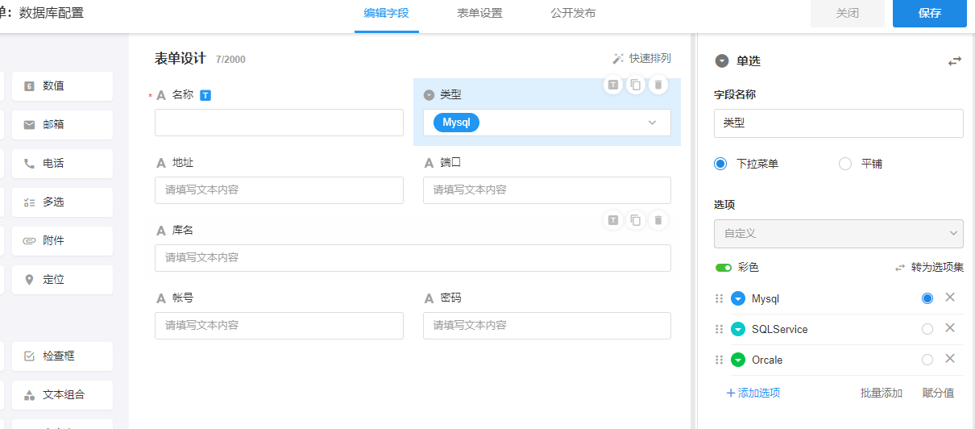Click the 快速排列 magic wand icon

click(x=618, y=59)
